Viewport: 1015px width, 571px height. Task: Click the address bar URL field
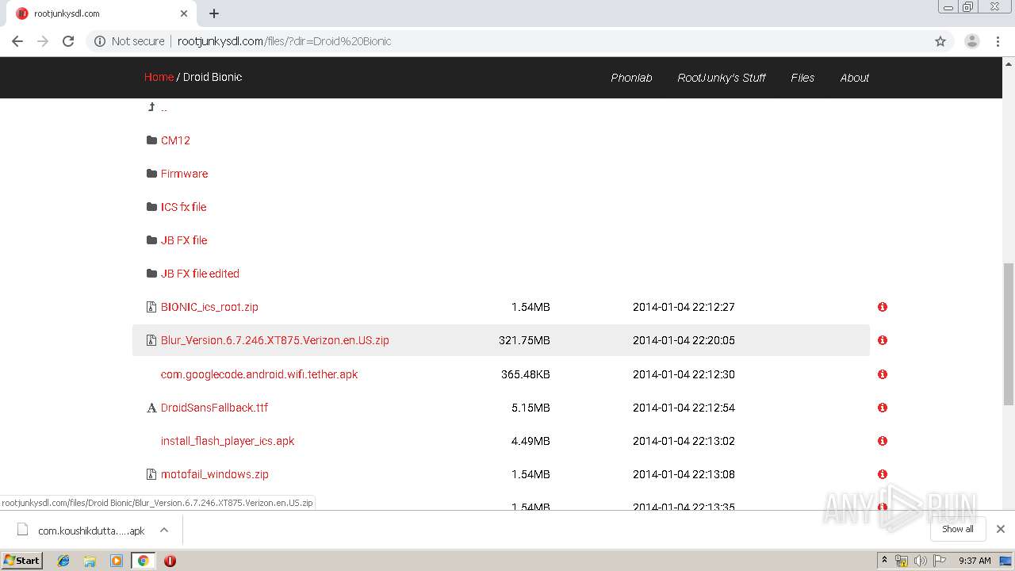coord(507,41)
